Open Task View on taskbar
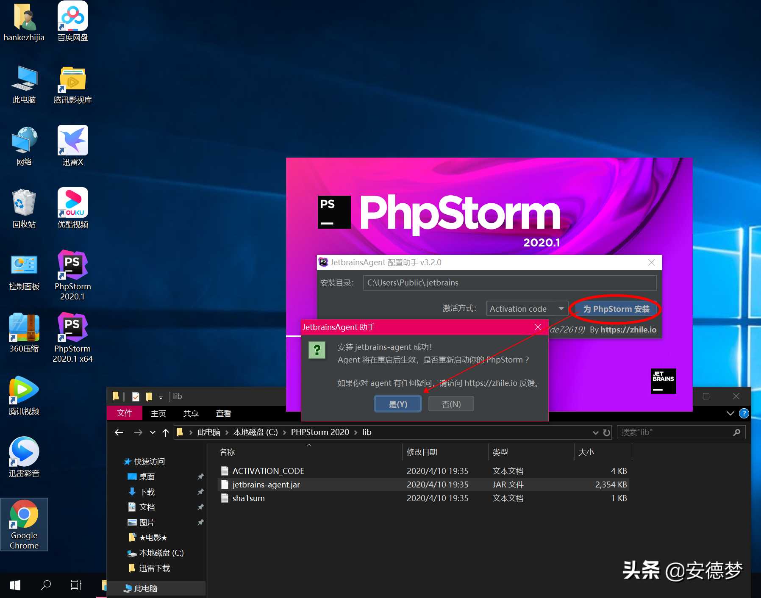Image resolution: width=761 pixels, height=598 pixels. [76, 585]
